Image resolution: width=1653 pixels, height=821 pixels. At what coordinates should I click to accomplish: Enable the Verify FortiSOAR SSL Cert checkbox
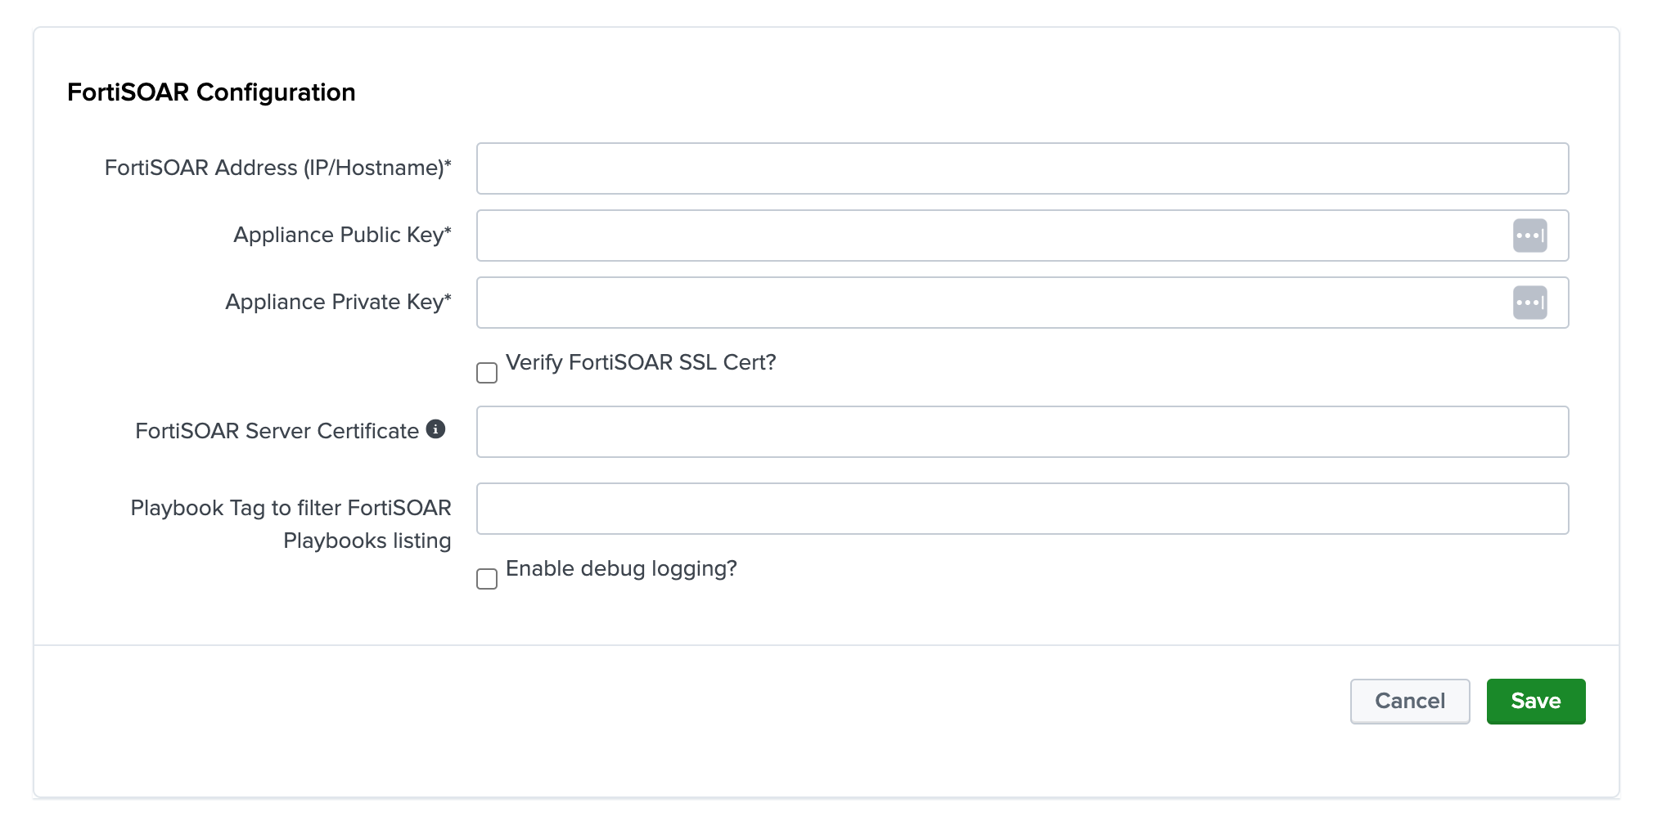click(x=487, y=373)
